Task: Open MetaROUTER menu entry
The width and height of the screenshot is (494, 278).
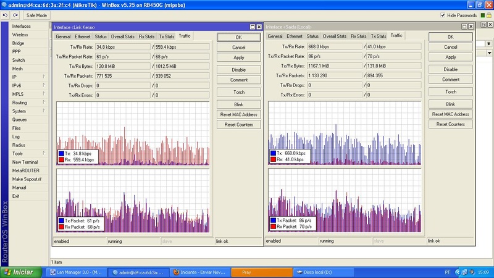Action: (26, 171)
